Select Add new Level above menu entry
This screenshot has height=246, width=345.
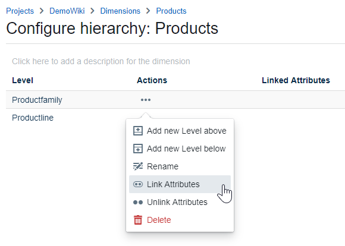click(180, 131)
